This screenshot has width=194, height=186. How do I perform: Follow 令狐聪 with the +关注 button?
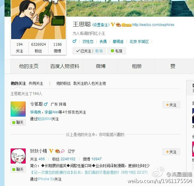(171, 105)
